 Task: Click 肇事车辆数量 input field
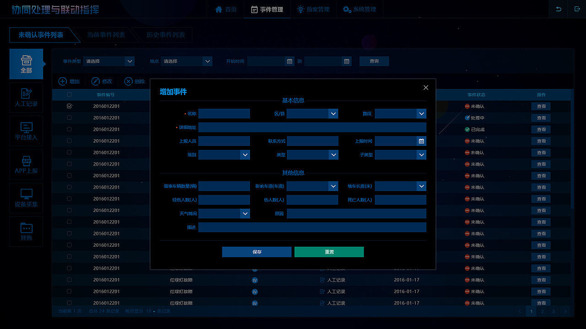(224, 186)
